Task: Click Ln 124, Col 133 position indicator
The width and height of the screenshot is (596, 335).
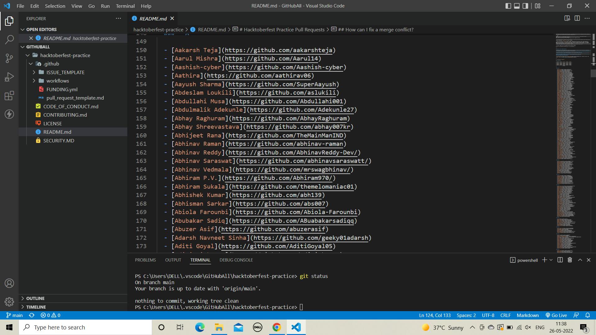Action: [435, 315]
